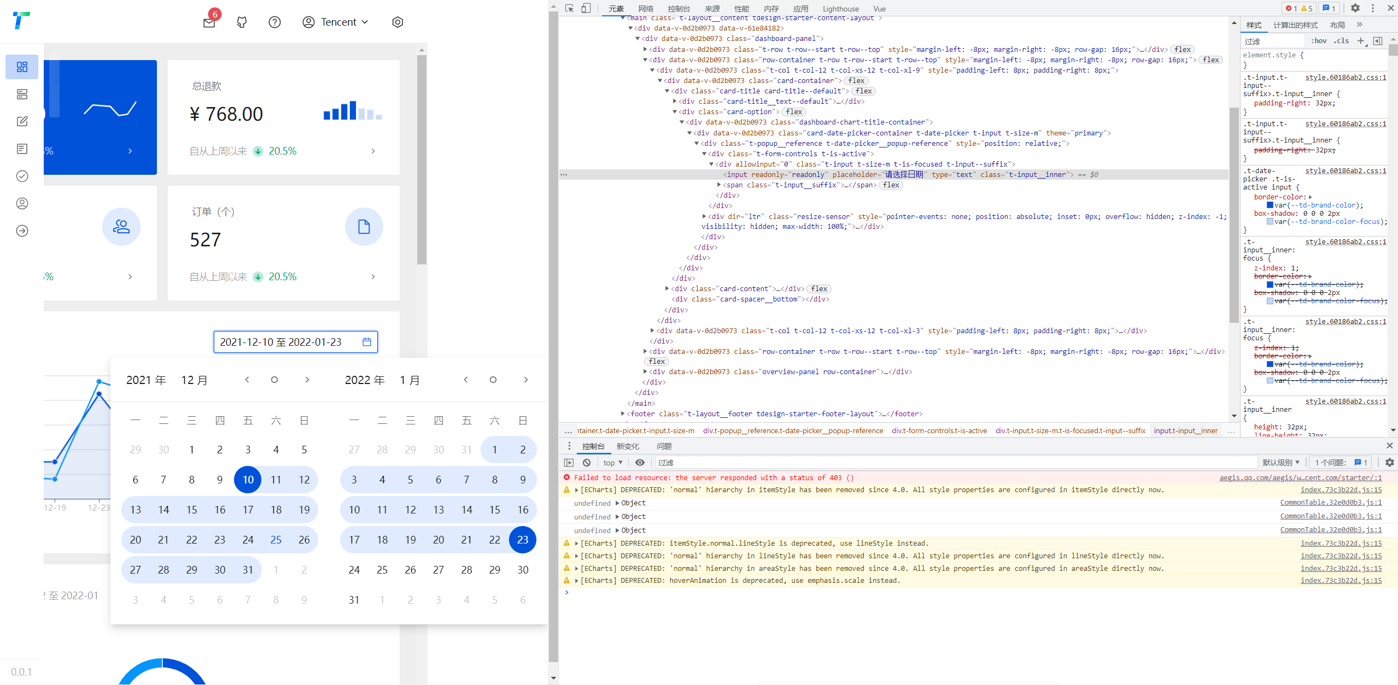Click the mail notification icon showing 6
The image size is (1398, 685).
pyautogui.click(x=208, y=22)
